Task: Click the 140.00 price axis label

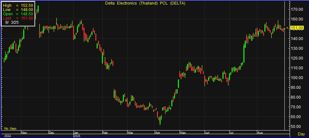Action: point(297,38)
